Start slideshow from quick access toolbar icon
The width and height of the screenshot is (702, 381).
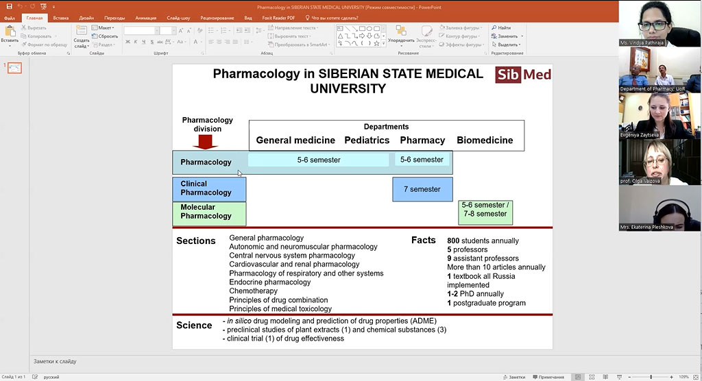(x=43, y=6)
